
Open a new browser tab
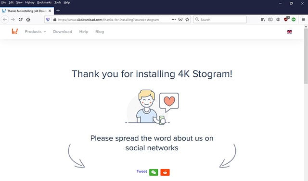(x=58, y=11)
